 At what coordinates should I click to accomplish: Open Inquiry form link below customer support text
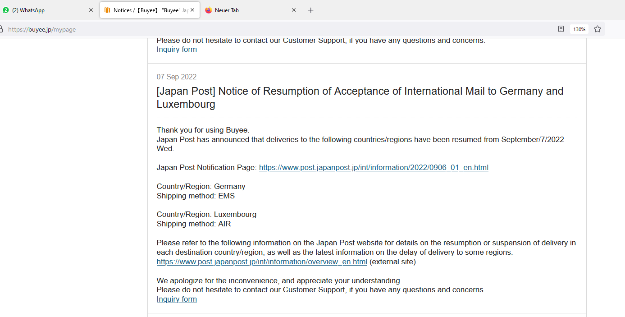pyautogui.click(x=177, y=299)
